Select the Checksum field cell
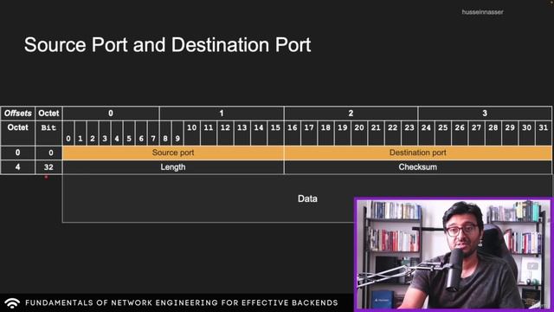This screenshot has height=312, width=554. 417,167
